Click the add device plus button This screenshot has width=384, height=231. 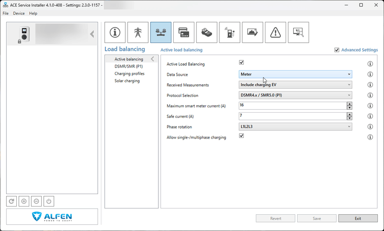click(24, 201)
